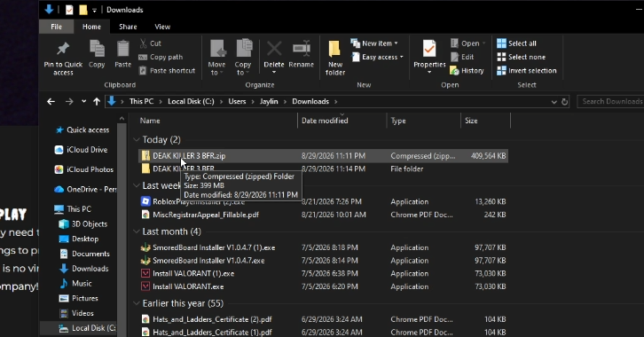The width and height of the screenshot is (644, 337).
Task: Click the Paste clipboard icon
Action: (x=122, y=49)
